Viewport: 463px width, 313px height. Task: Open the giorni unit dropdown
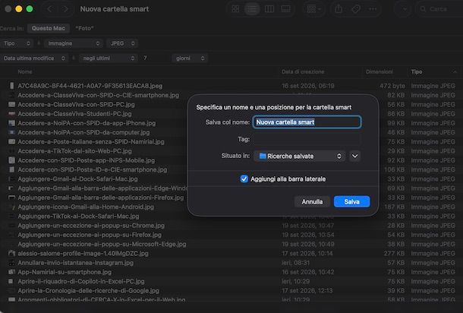[190, 58]
